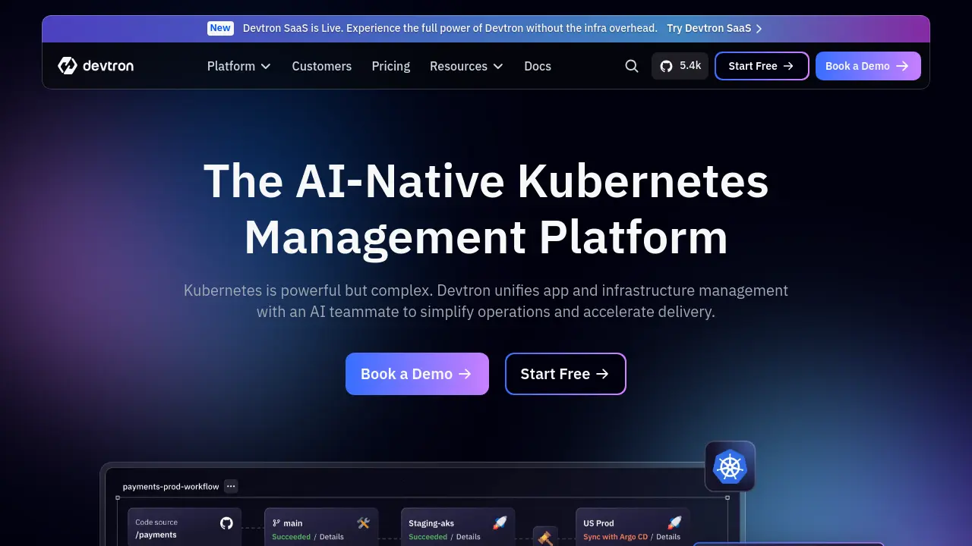Click the rocket icon on Staging-aks card

point(500,522)
